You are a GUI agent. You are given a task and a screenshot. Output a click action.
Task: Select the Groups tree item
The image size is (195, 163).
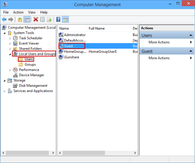30,65
